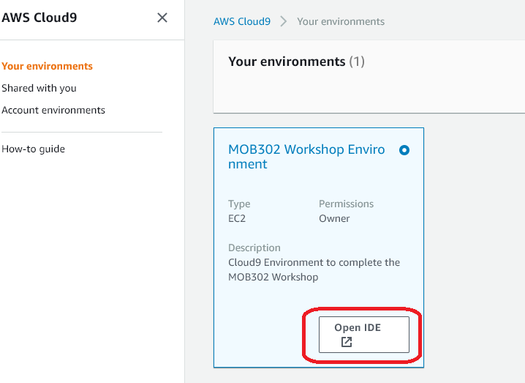525x383 pixels.
Task: Click Your environments in the breadcrumb
Action: point(341,21)
